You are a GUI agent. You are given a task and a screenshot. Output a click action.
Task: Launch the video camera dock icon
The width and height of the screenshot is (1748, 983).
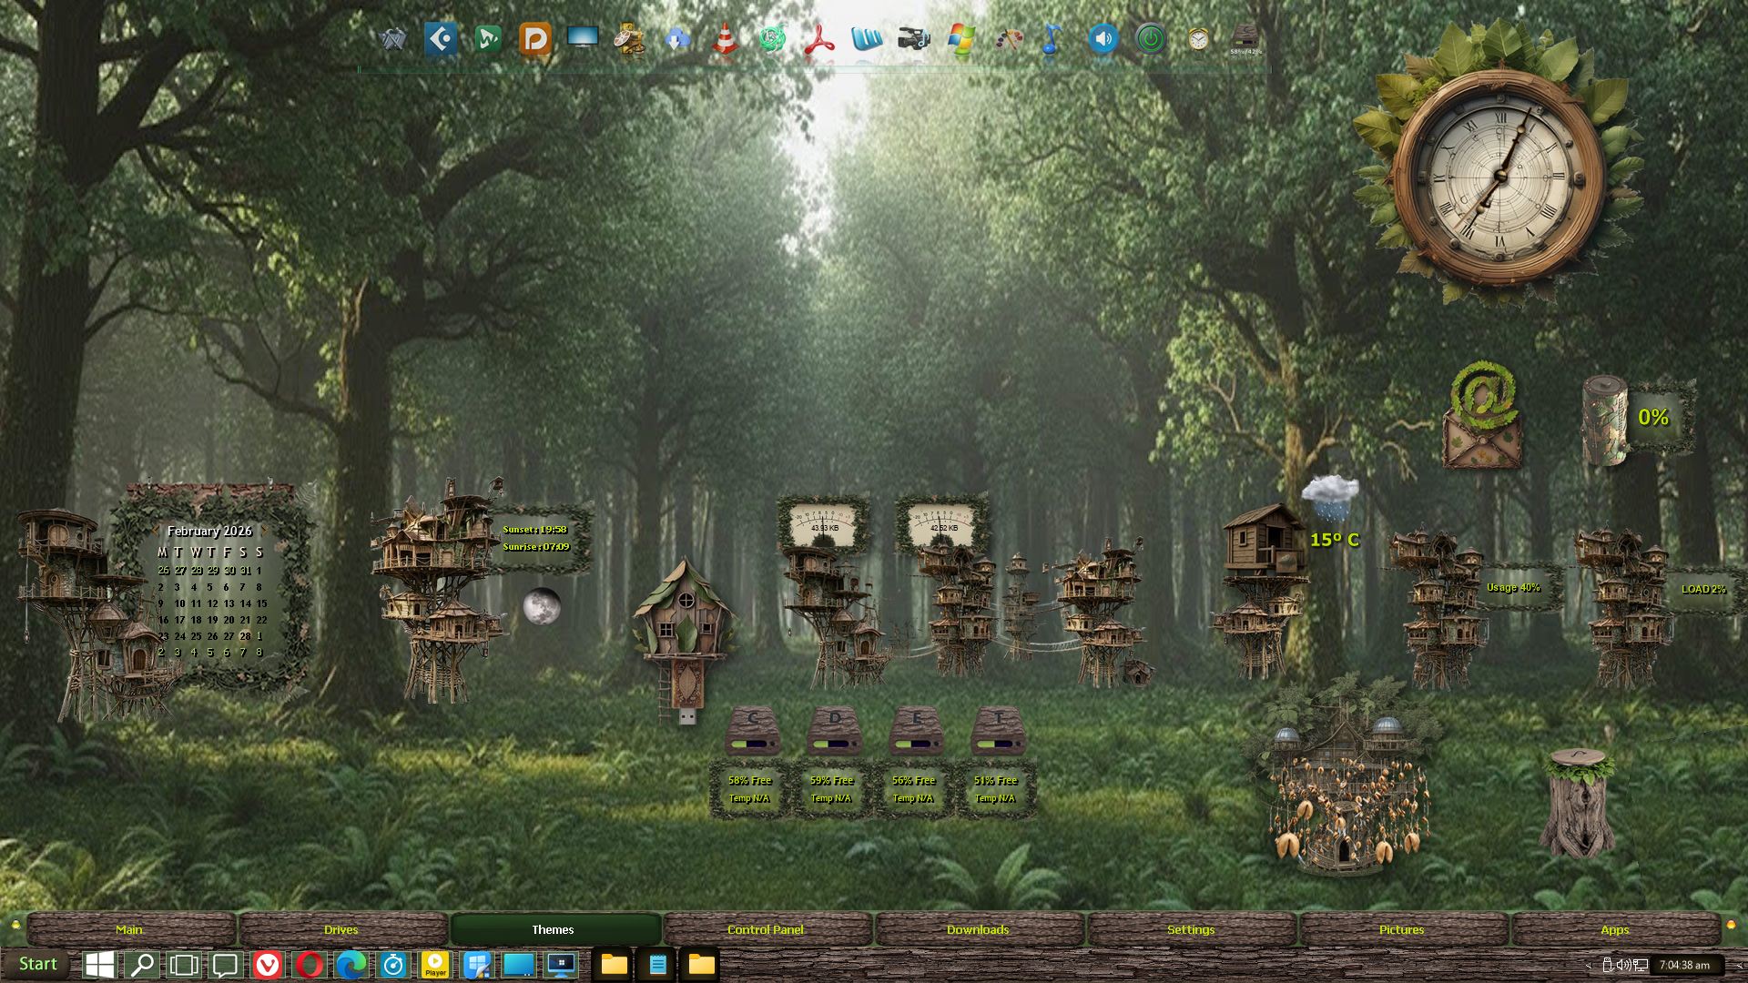[913, 39]
